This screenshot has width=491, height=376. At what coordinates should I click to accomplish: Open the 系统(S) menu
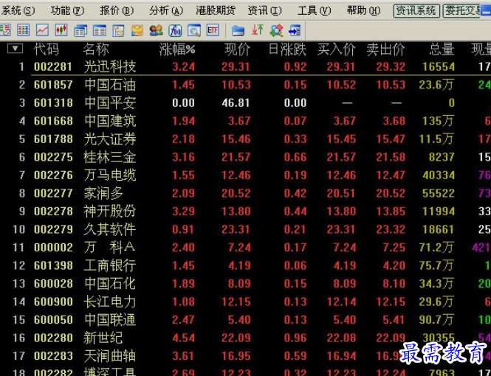coord(18,11)
